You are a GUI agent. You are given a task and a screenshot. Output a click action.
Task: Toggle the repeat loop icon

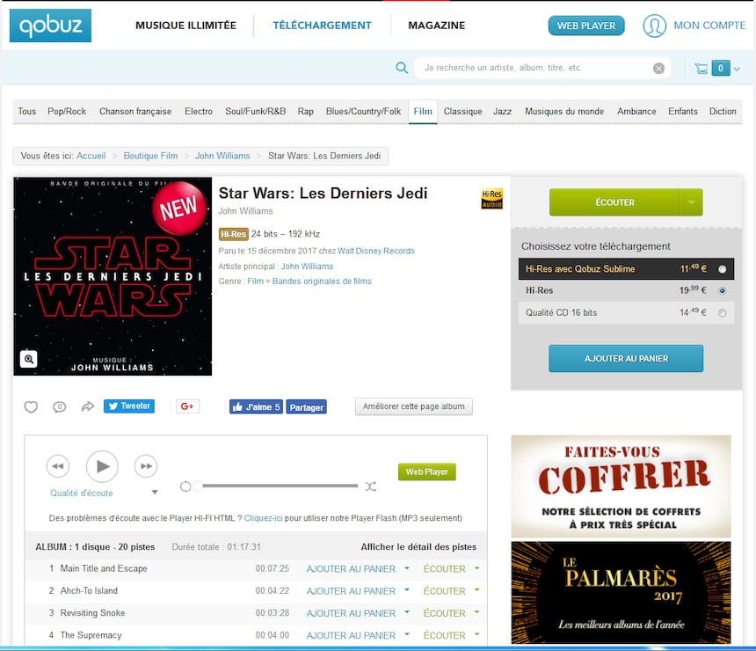coord(185,486)
